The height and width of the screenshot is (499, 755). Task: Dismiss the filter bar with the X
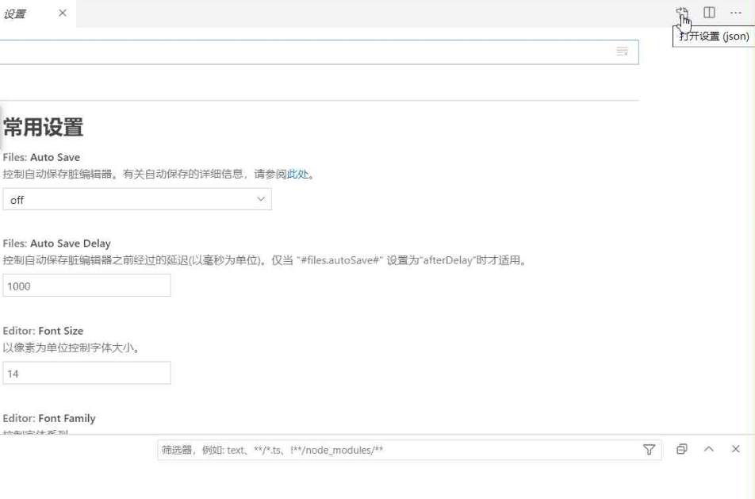[735, 450]
